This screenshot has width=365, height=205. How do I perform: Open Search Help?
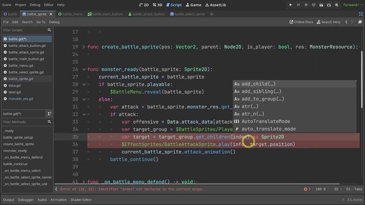[x=328, y=22]
